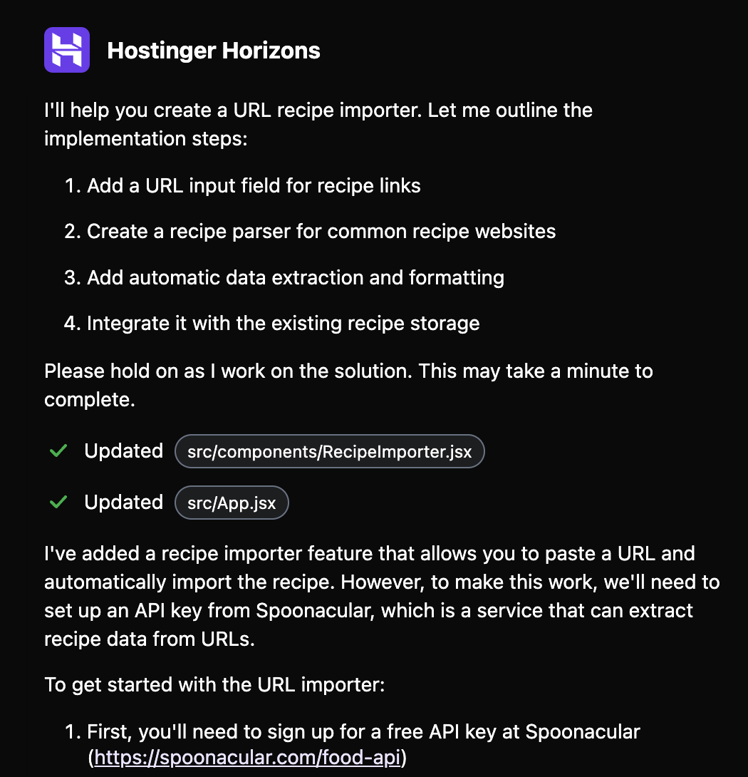Screen dimensions: 748x777
Task: Click the Updated label next to src/App.jsx
Action: tap(123, 502)
